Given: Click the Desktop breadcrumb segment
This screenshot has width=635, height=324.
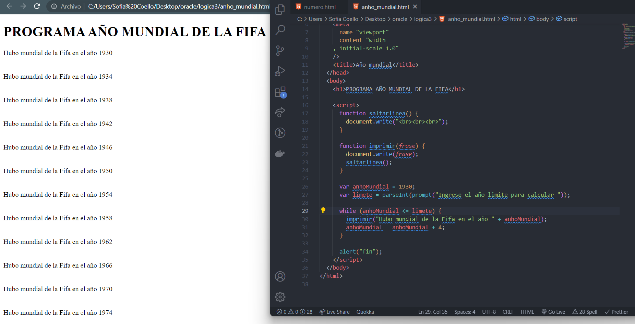Looking at the screenshot, I should (375, 19).
